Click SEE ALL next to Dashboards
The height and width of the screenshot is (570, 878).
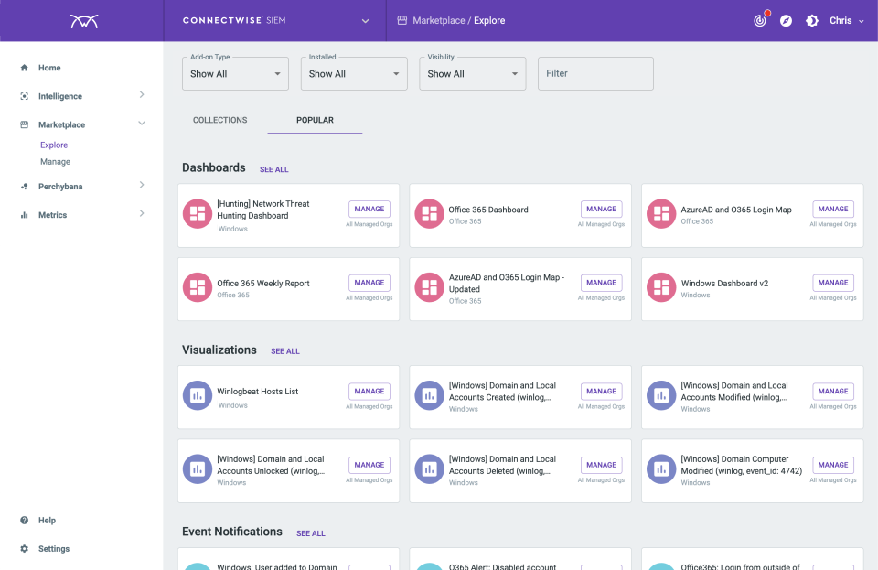(273, 169)
